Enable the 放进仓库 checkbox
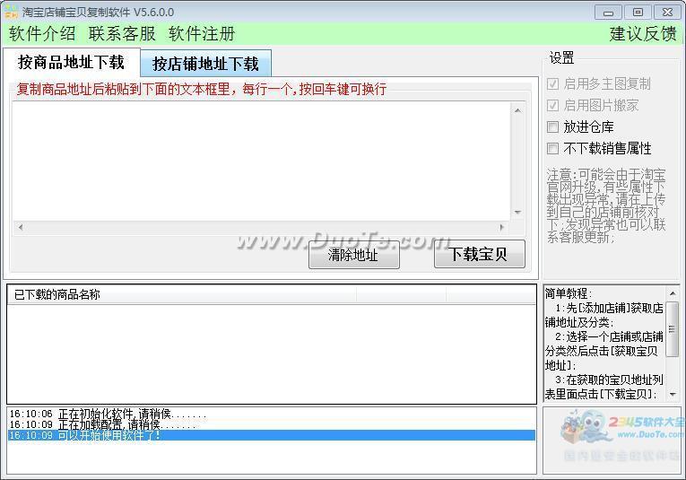This screenshot has width=686, height=480. coord(553,127)
